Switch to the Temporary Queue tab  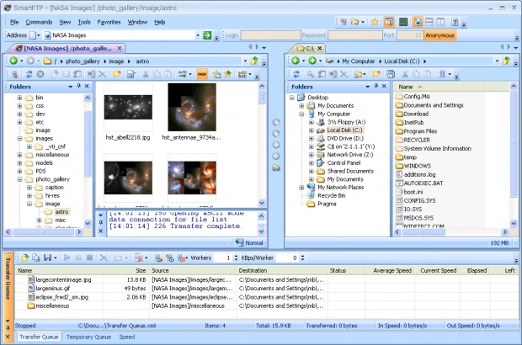(88, 337)
